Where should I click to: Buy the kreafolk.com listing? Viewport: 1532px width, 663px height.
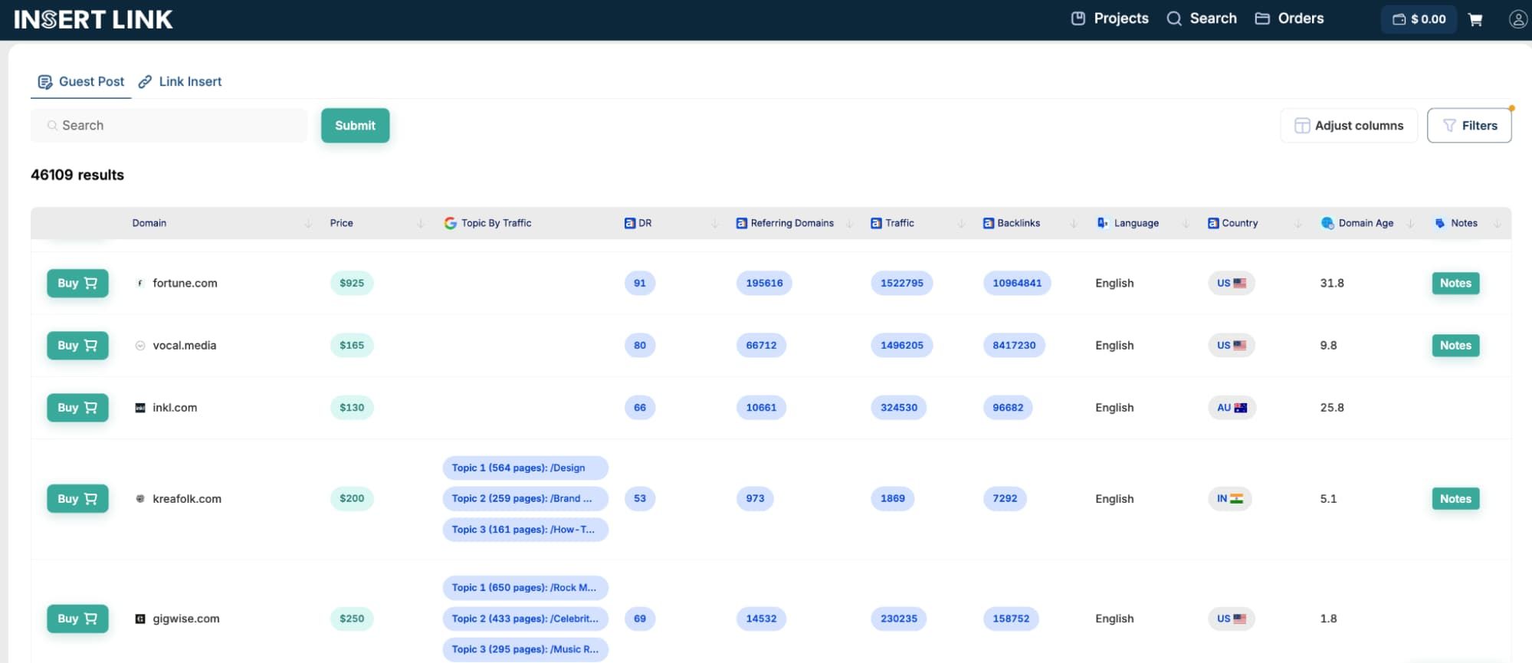tap(77, 498)
